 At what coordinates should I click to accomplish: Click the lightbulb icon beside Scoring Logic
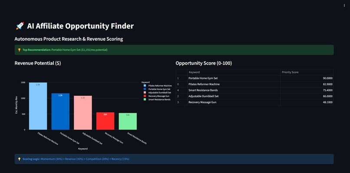tap(19, 159)
